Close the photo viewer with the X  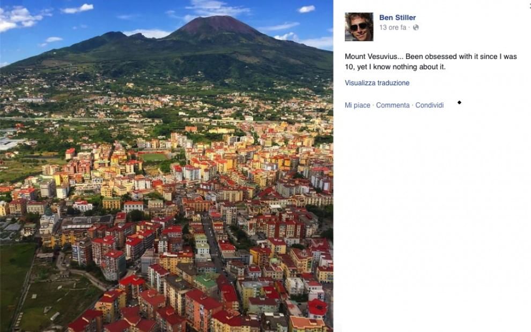click(x=529, y=4)
